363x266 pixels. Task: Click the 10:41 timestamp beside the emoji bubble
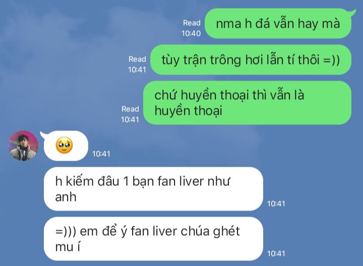[x=101, y=154]
